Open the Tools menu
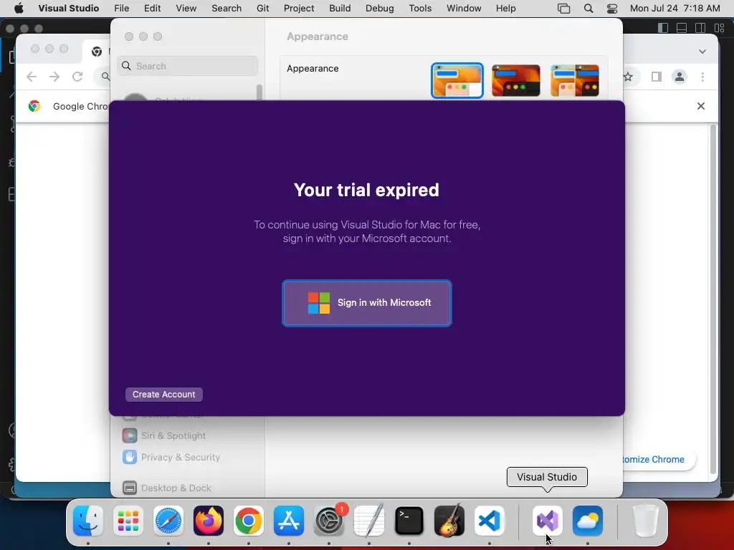Viewport: 734px width, 550px height. pyautogui.click(x=420, y=8)
